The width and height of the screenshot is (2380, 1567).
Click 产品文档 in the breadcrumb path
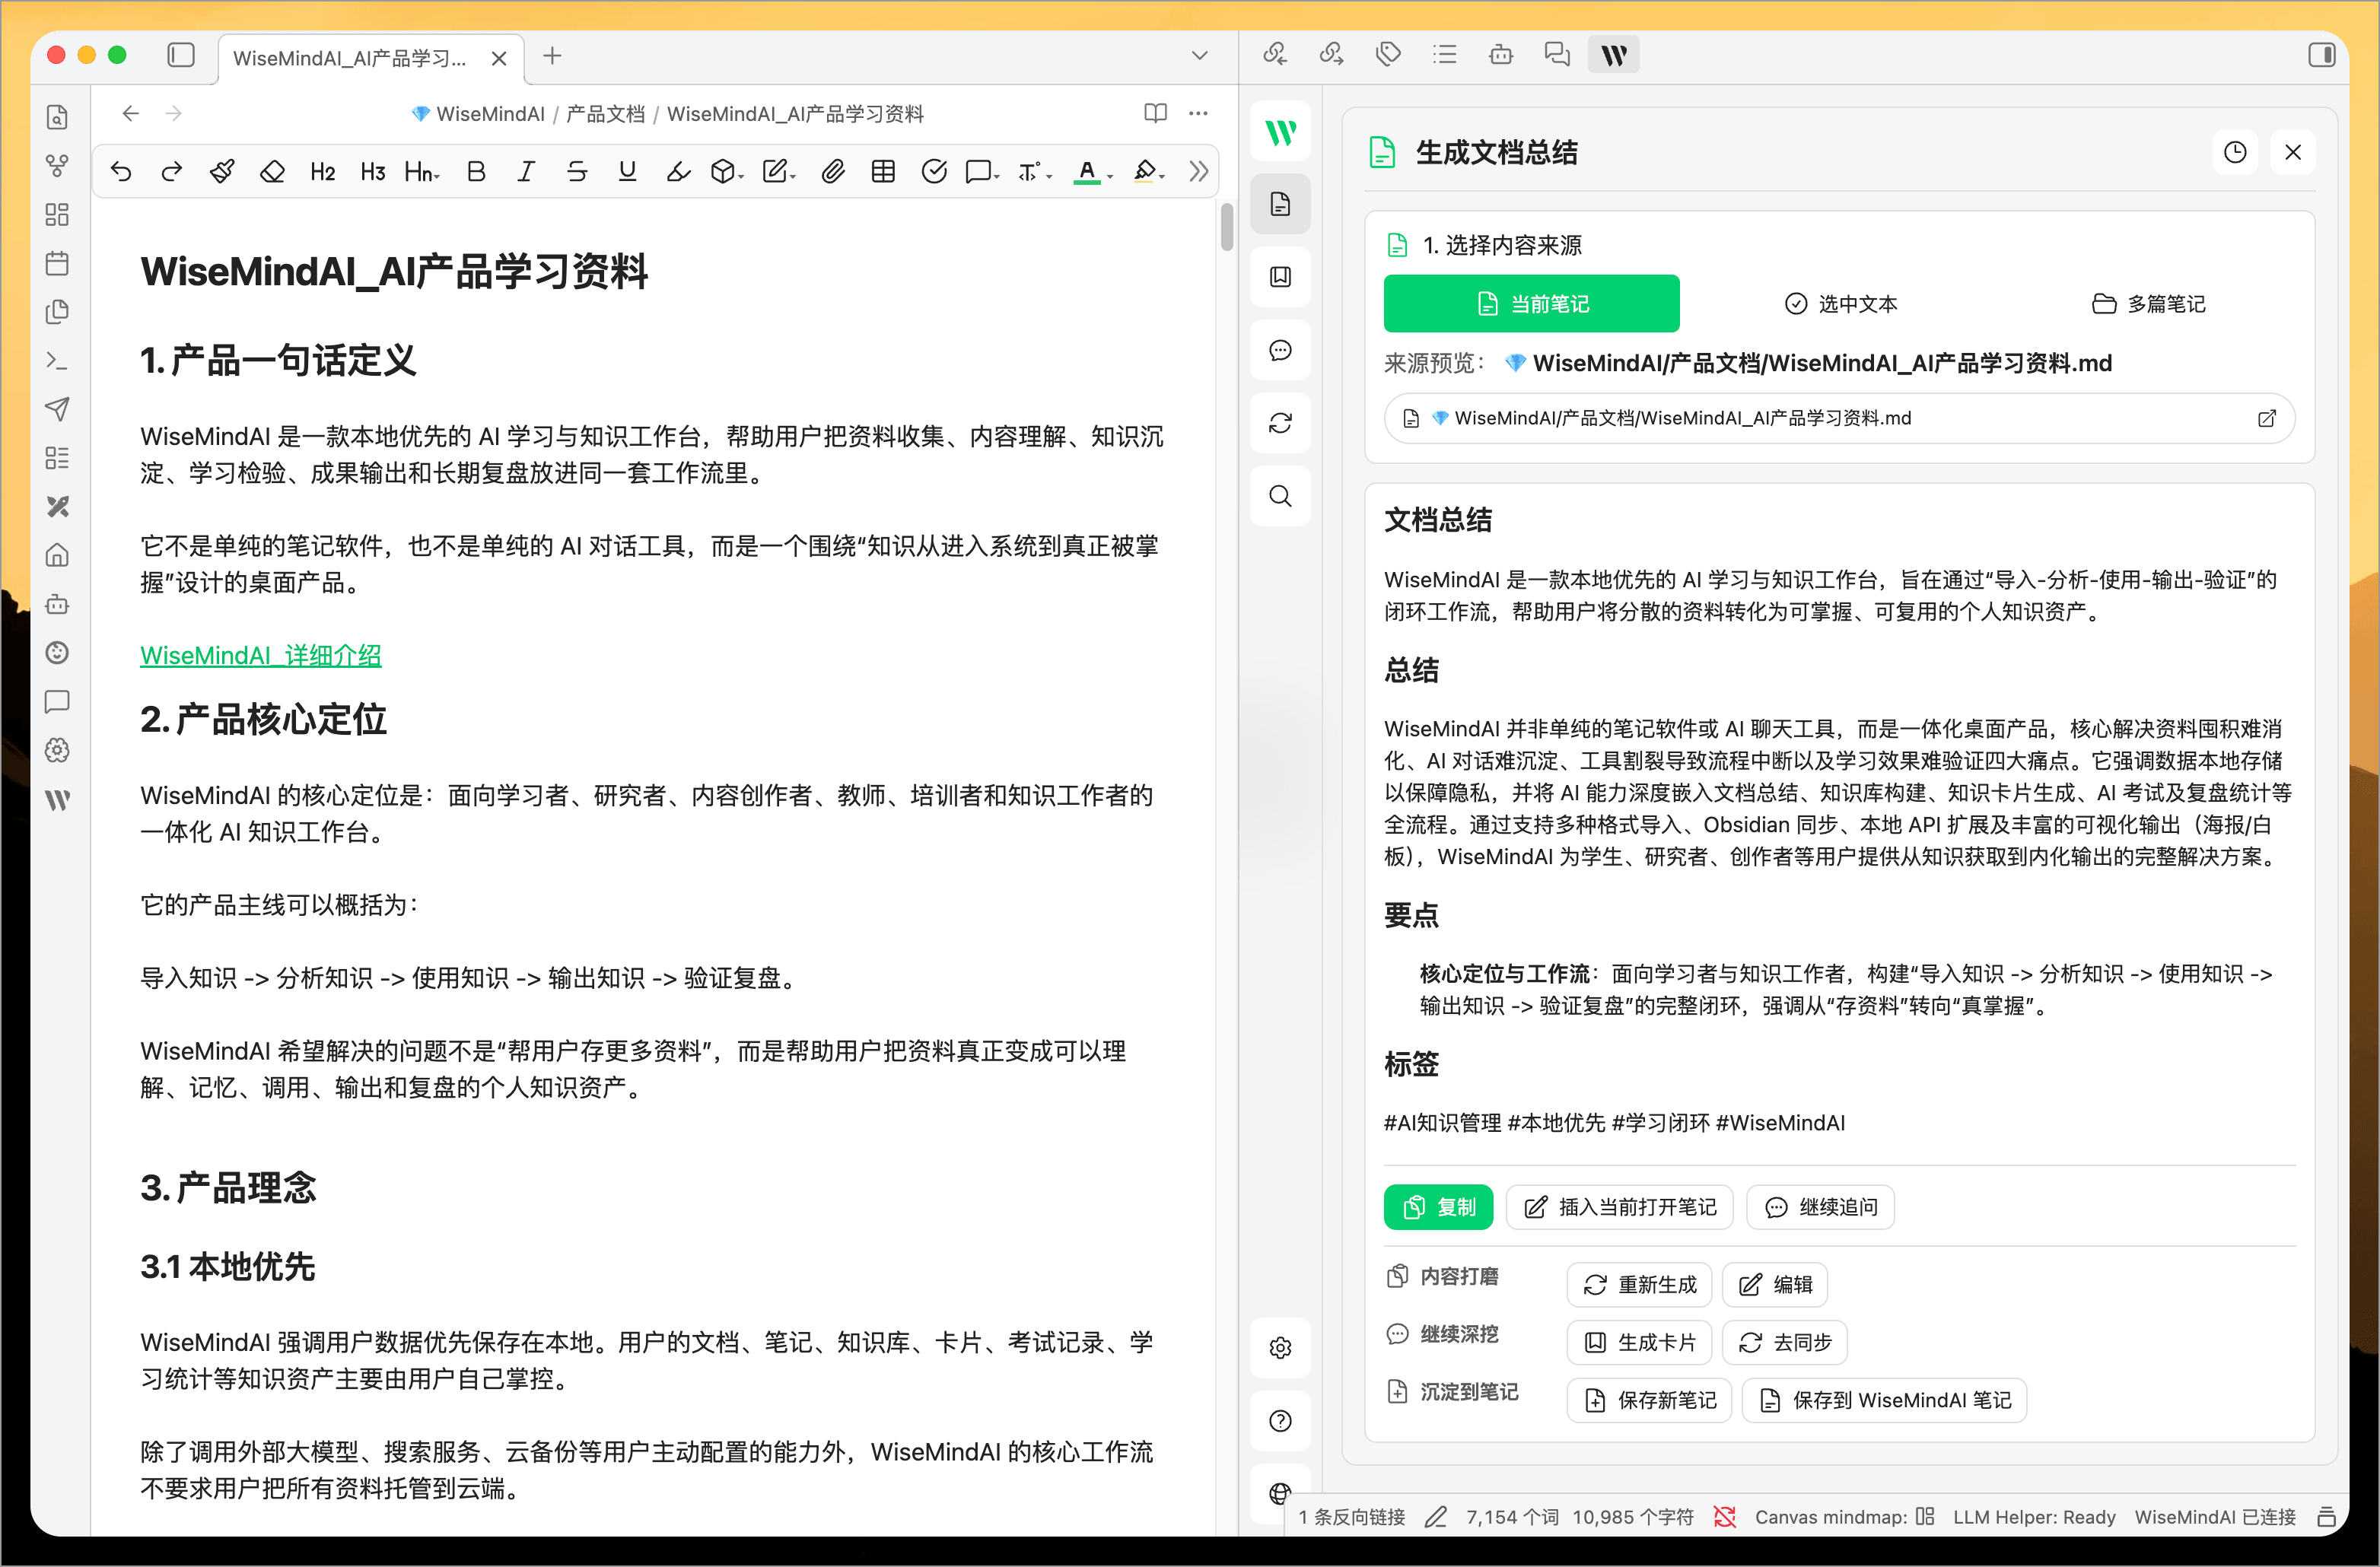(605, 114)
